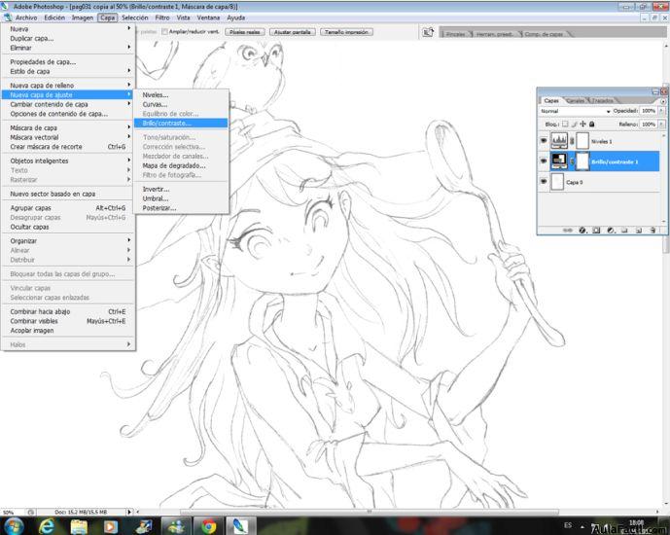Switch to the Canales tab

click(x=575, y=101)
